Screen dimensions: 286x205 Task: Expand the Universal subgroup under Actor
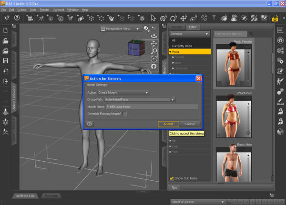pyautogui.click(x=173, y=68)
